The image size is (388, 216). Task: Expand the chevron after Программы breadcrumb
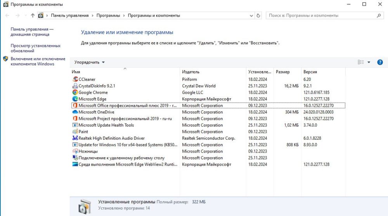coord(124,15)
